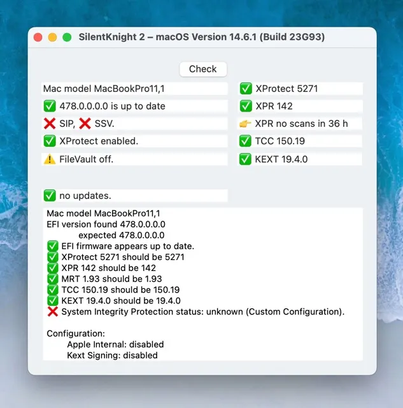The image size is (403, 408).
Task: Click green checkmark beside 'XProtect enabled.'
Action: [50, 141]
